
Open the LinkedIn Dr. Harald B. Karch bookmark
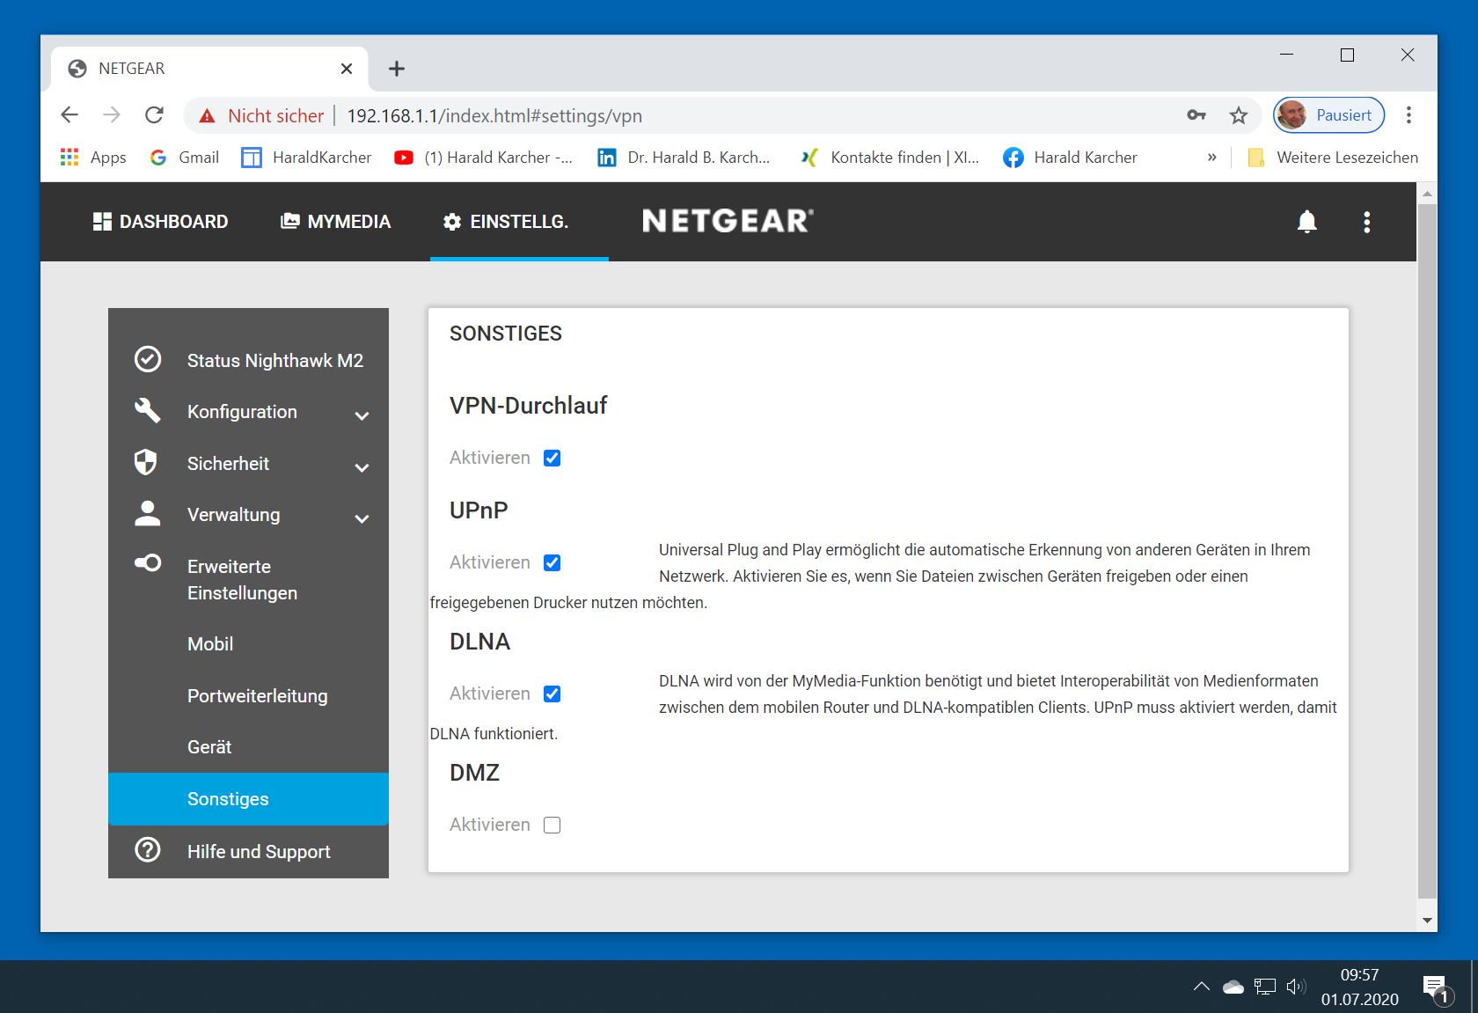click(684, 158)
